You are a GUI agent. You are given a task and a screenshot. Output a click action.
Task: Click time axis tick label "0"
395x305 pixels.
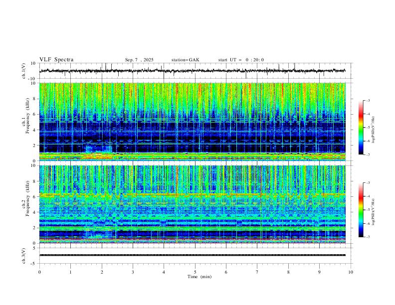(39, 272)
